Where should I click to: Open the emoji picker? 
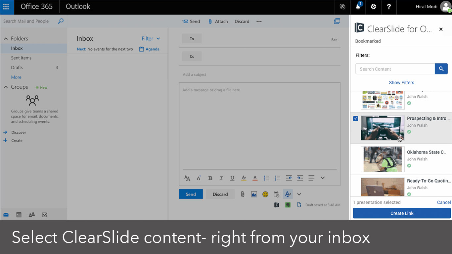[x=265, y=194]
